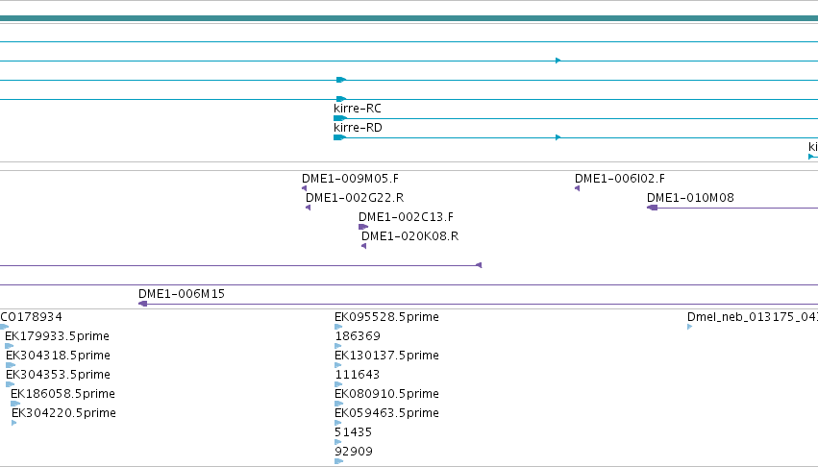Select the DME1-009M05.F feature label

click(350, 179)
